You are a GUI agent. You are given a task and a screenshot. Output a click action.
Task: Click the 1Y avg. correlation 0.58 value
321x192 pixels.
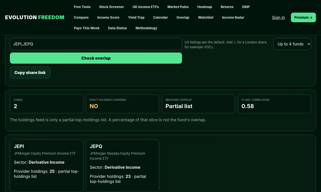point(248,106)
